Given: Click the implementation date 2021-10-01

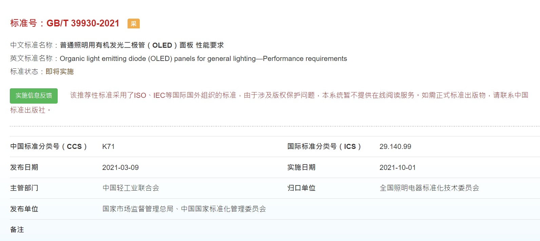Looking at the screenshot, I should tap(398, 168).
